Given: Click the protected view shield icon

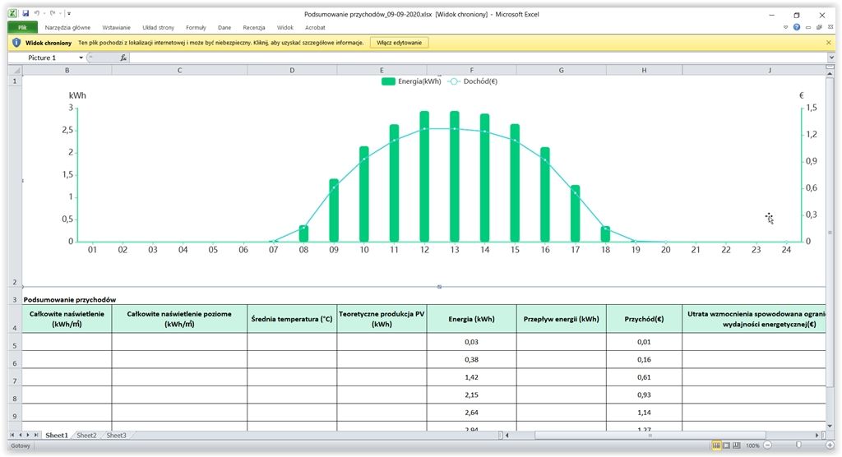Looking at the screenshot, I should pyautogui.click(x=16, y=43).
